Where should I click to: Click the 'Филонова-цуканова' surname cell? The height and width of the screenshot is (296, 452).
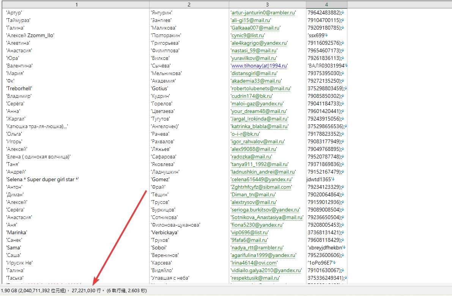pos(176,225)
